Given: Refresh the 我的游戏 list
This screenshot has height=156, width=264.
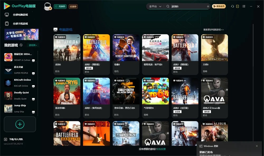Looking at the screenshot, I should [21, 45].
